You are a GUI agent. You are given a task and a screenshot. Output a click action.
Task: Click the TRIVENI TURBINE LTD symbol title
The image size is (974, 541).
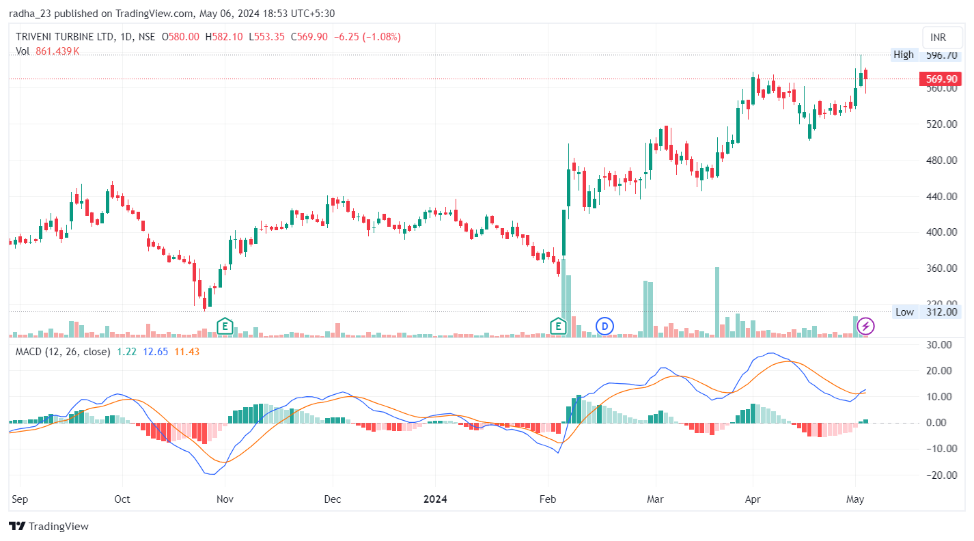coord(65,37)
